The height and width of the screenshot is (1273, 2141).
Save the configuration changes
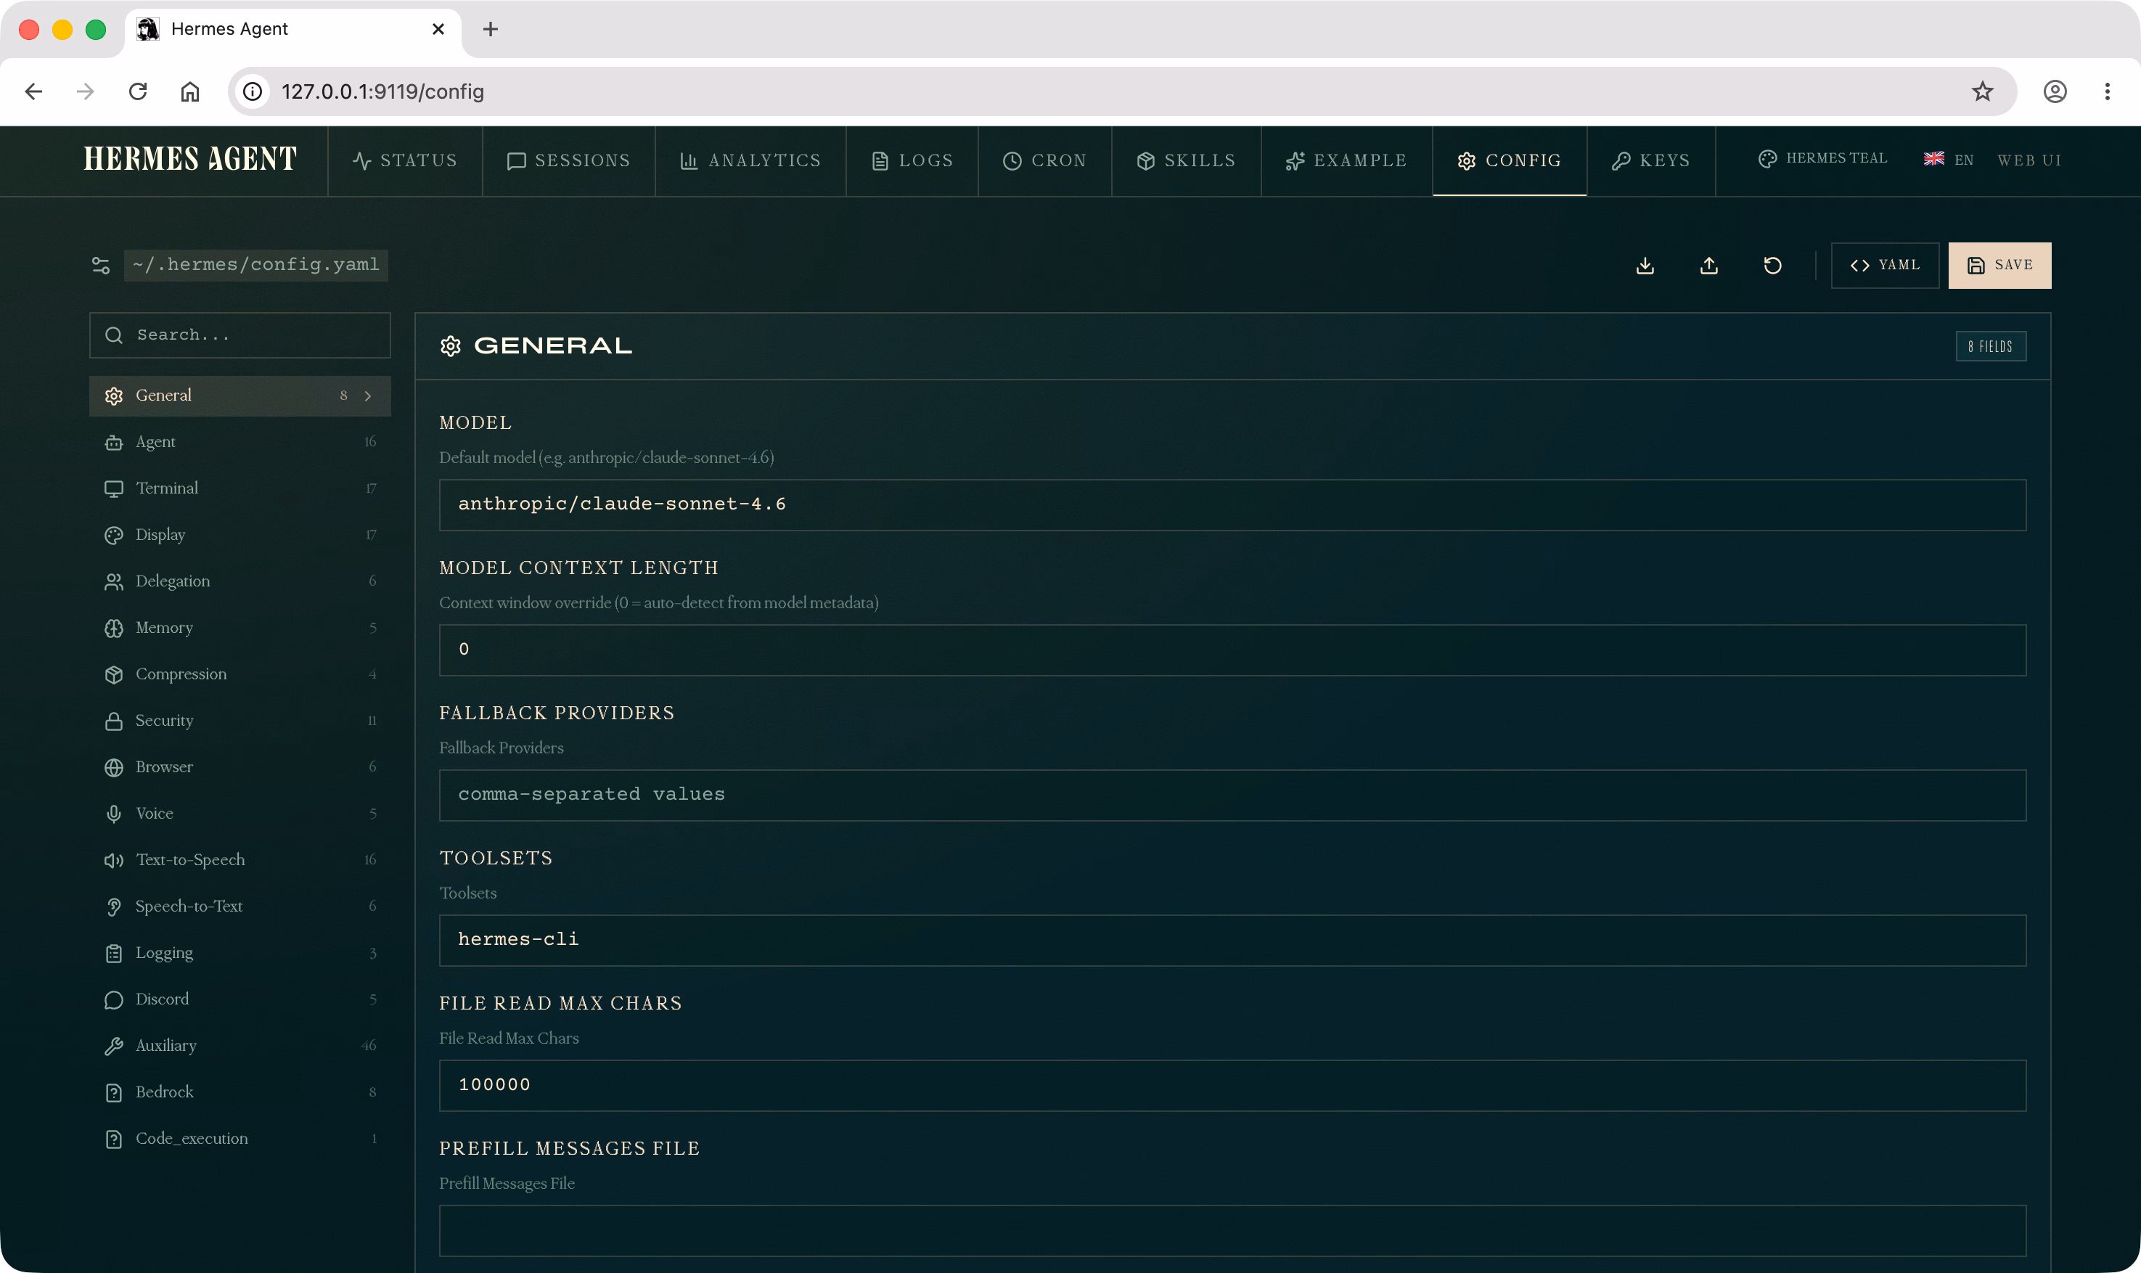click(x=1999, y=265)
